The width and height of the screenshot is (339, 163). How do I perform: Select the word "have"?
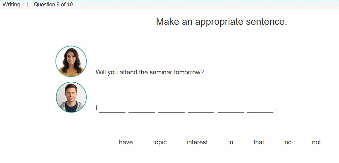click(126, 142)
